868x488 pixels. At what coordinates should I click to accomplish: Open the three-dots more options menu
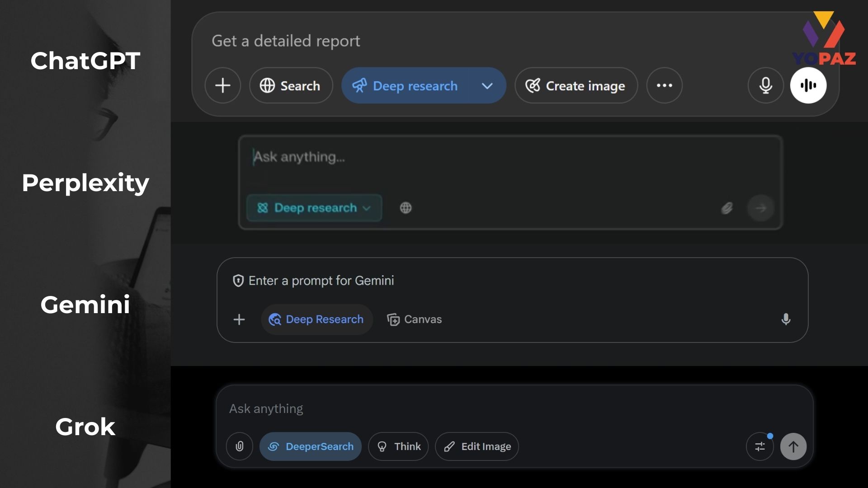coord(664,85)
